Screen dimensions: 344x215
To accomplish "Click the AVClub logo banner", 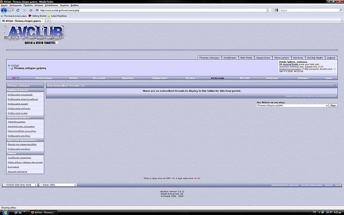I will pos(35,35).
